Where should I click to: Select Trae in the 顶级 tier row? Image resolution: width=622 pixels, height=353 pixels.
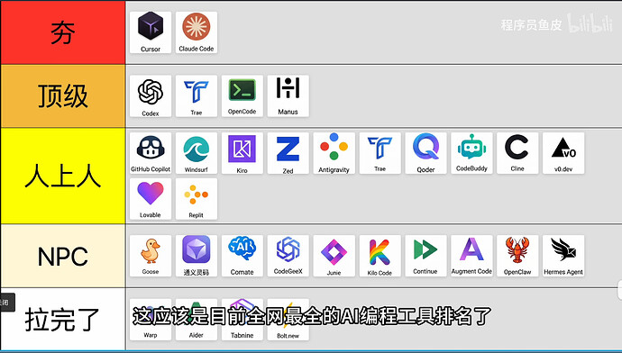pyautogui.click(x=197, y=96)
